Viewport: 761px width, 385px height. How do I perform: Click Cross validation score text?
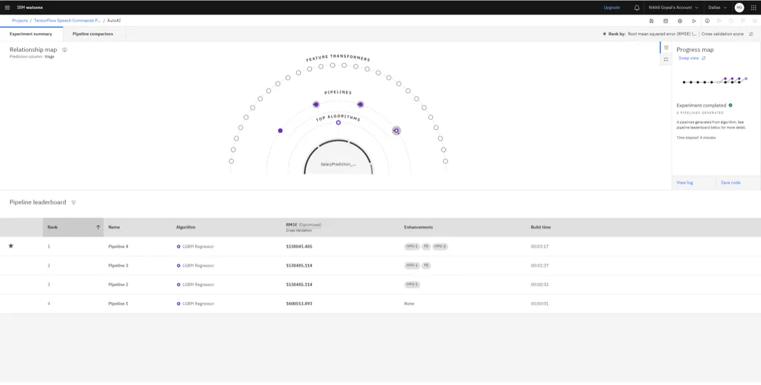722,34
